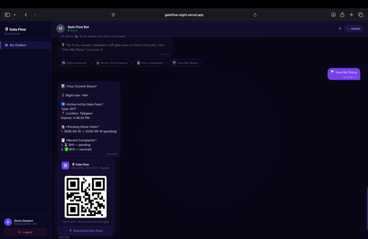The width and height of the screenshot is (368, 239).
Task: Click the Type: OUT line
Action: point(68,109)
